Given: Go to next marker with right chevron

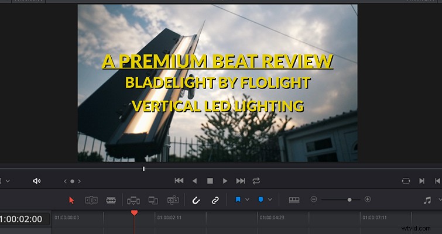Looking at the screenshot, I should click(x=79, y=181).
